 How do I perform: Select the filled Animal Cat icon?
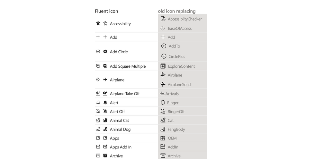(x=105, y=120)
